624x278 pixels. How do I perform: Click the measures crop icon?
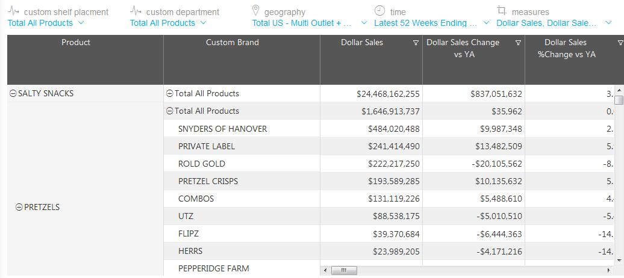pos(501,11)
